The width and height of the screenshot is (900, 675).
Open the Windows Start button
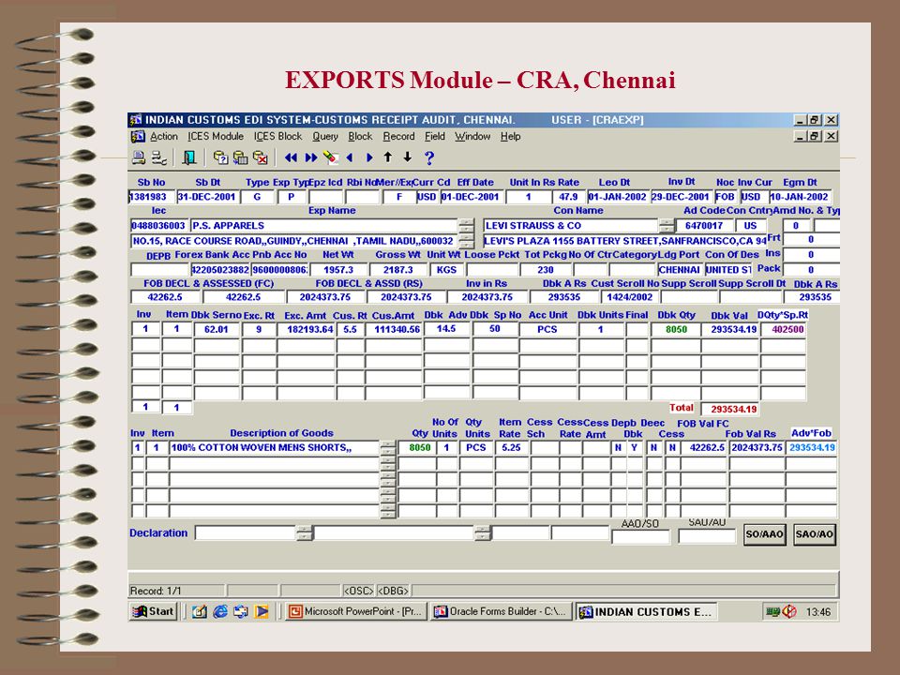click(x=153, y=612)
